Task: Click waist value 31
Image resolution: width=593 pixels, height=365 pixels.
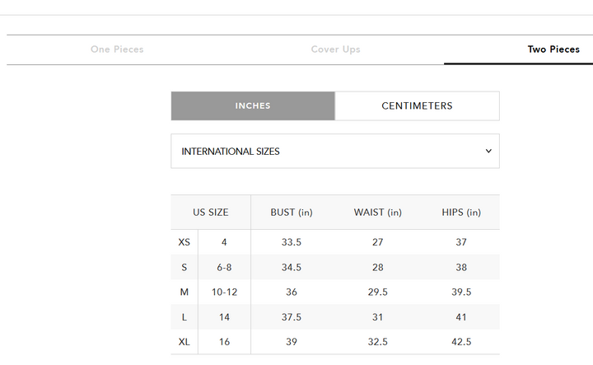Action: 377,317
